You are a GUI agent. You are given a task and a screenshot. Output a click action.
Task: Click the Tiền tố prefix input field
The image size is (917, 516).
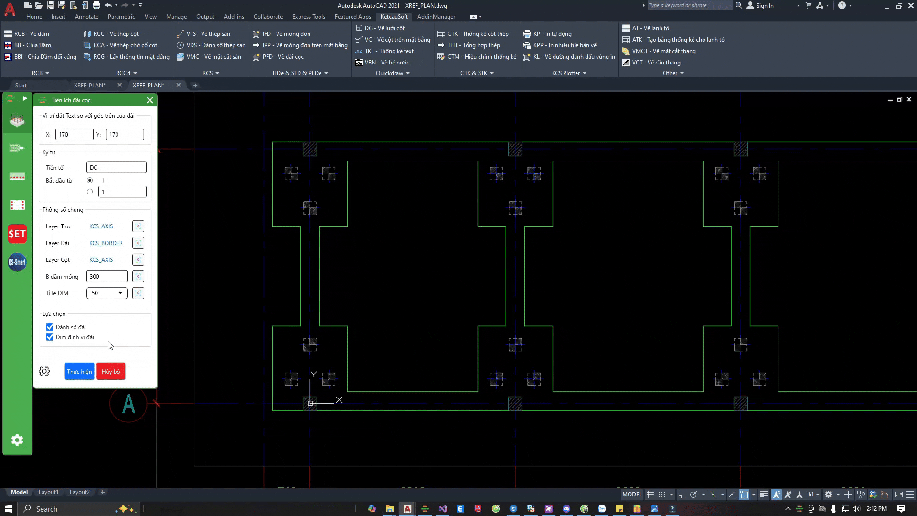[x=116, y=168]
